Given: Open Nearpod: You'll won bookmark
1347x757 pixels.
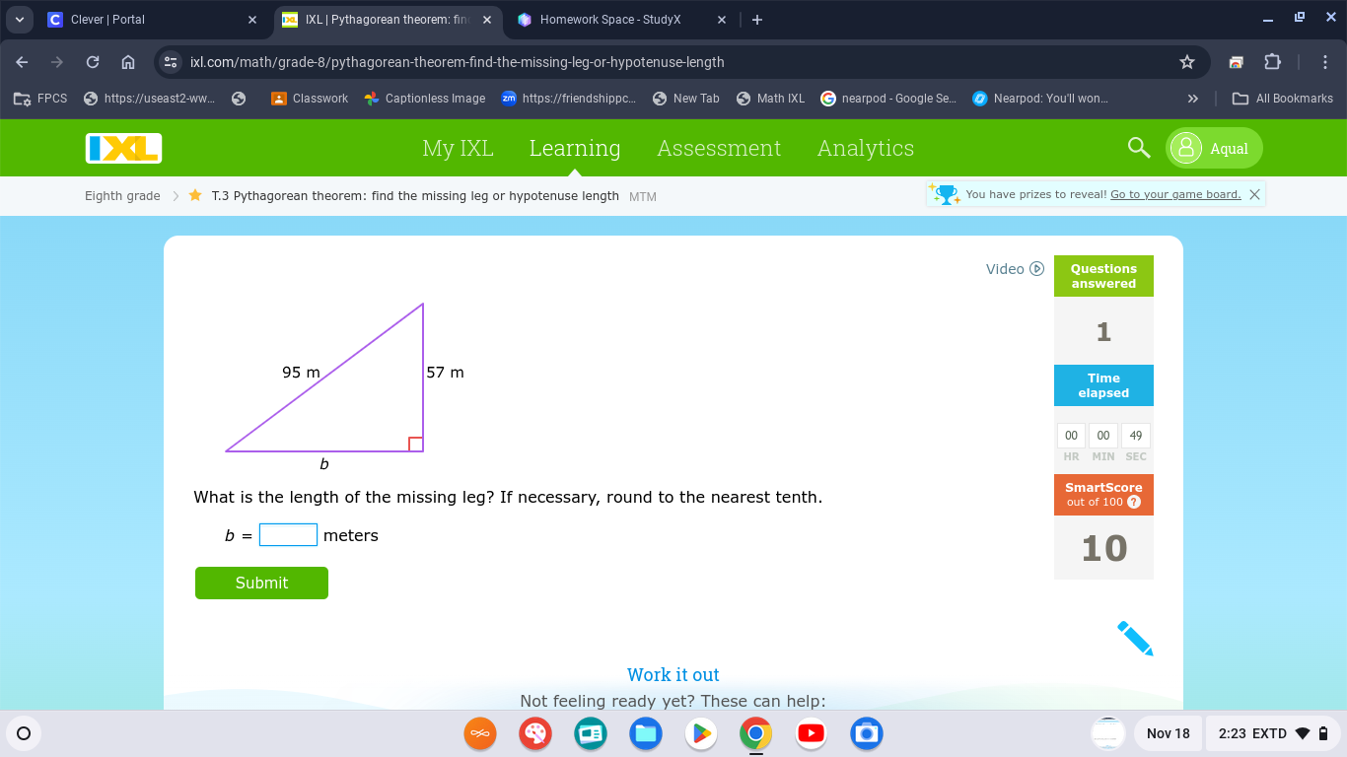Looking at the screenshot, I should pyautogui.click(x=1040, y=99).
